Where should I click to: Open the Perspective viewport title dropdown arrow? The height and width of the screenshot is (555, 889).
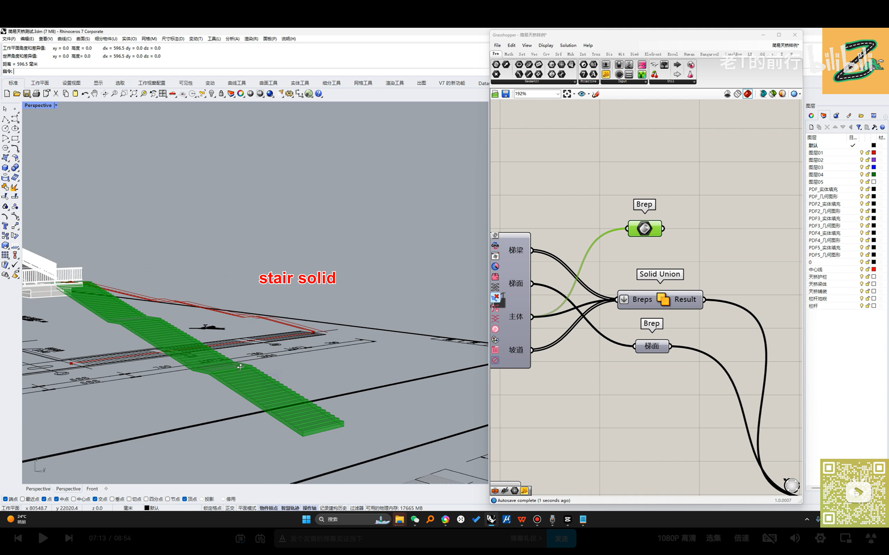[56, 105]
